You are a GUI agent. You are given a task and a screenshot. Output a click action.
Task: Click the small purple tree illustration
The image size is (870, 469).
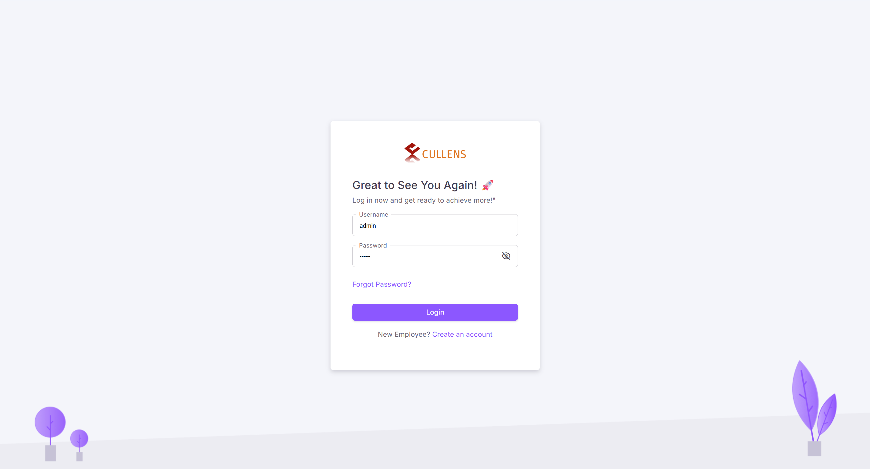(79, 445)
